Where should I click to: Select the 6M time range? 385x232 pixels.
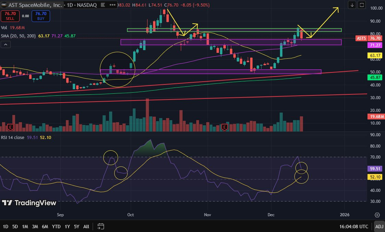tap(45, 227)
